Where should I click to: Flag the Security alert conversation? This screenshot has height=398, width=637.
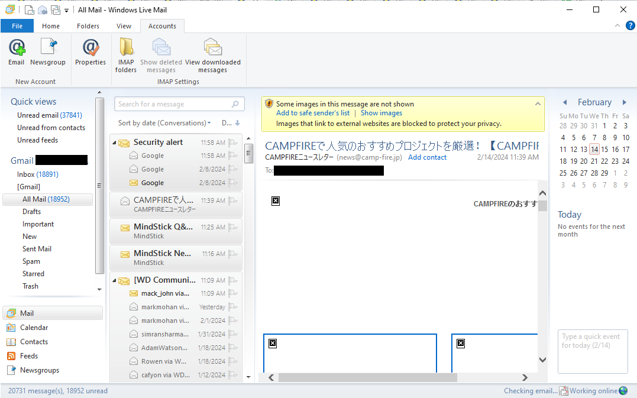point(233,143)
